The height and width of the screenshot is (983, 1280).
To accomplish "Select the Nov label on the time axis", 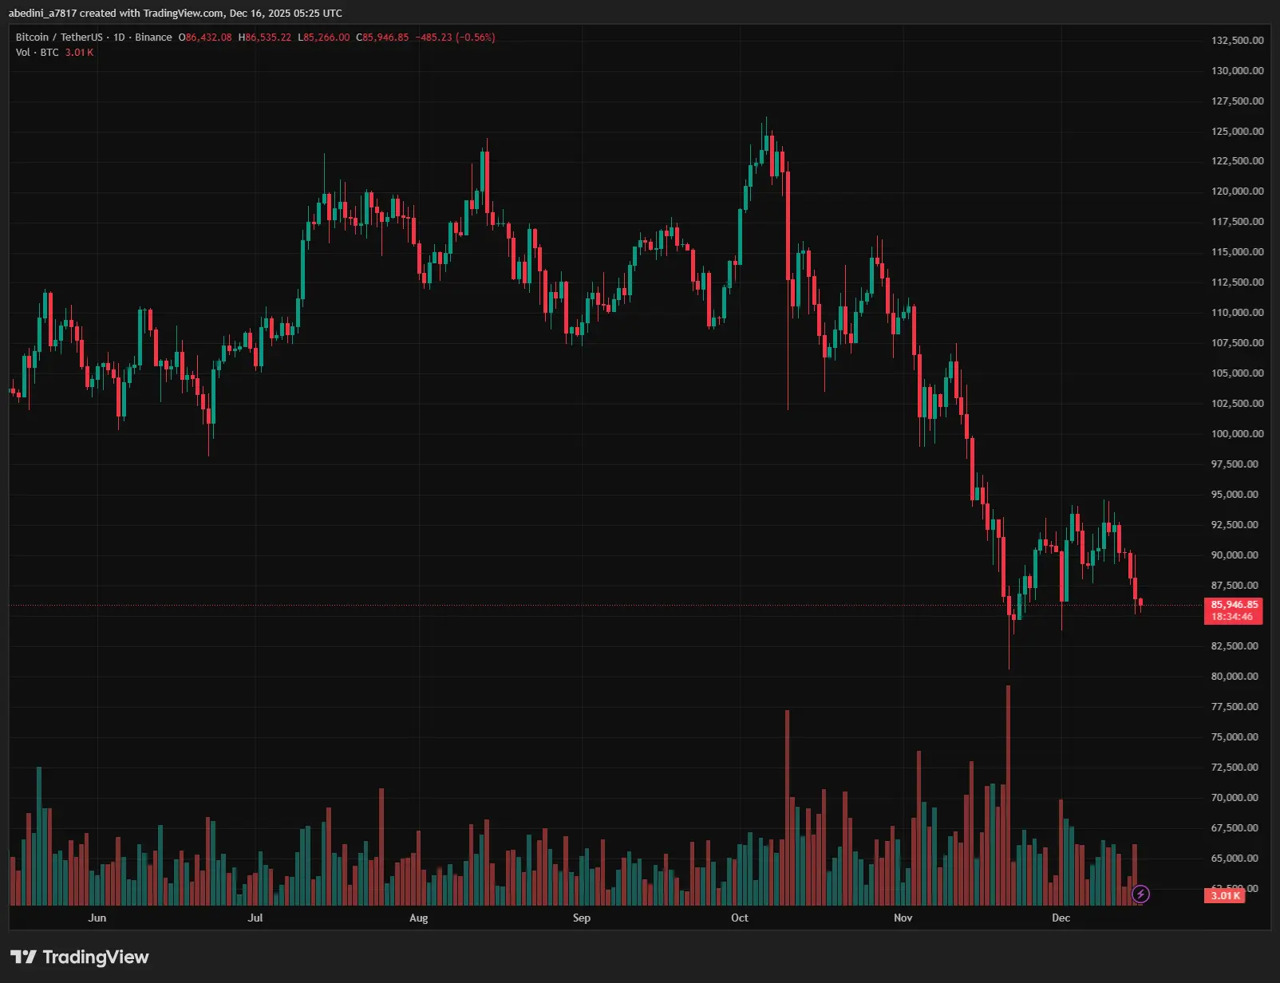I will 903,918.
